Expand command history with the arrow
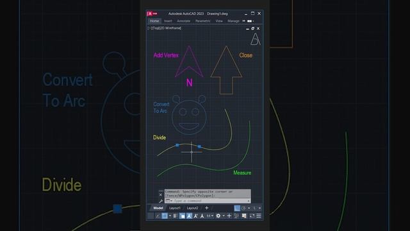This screenshot has height=231, width=410. [249, 201]
